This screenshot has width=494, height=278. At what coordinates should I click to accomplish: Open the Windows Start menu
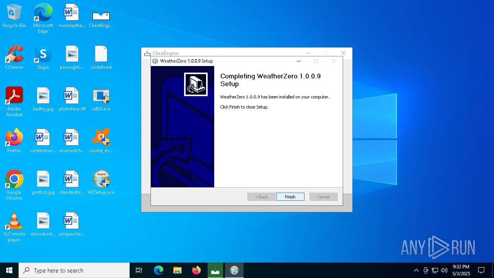[x=9, y=270]
